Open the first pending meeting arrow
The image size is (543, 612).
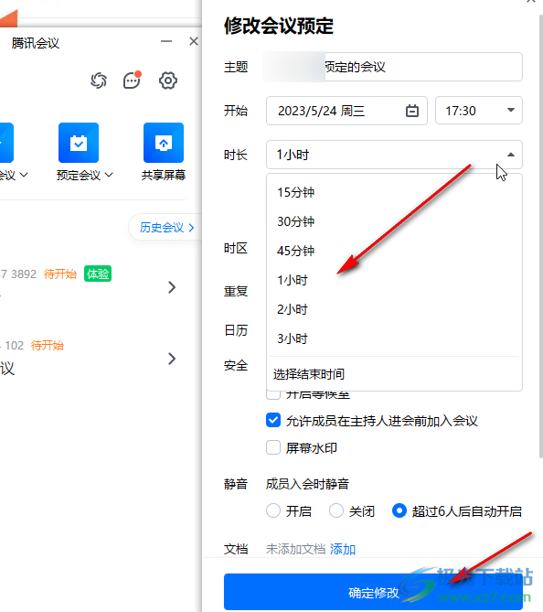[172, 287]
